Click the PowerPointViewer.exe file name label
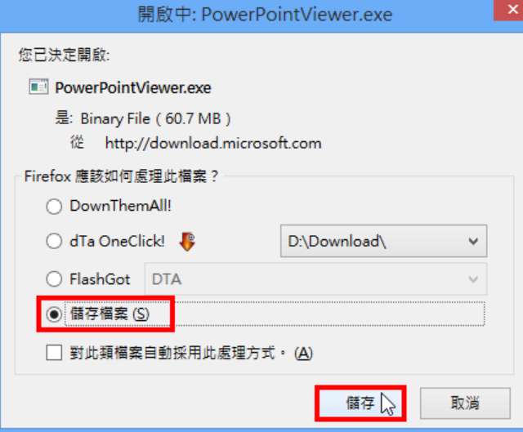 point(133,88)
